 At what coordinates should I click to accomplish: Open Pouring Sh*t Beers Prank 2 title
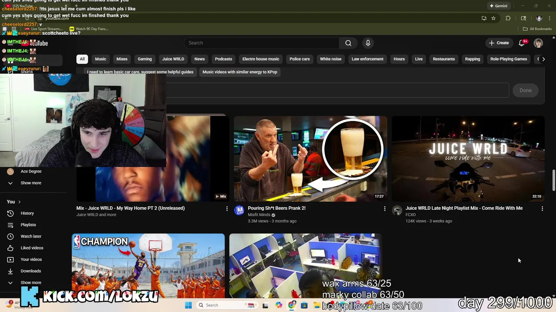(277, 208)
